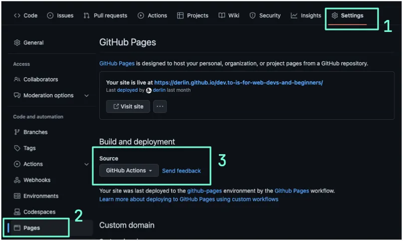Click the Webhooks icon in sidebar
The height and width of the screenshot is (241, 403).
click(x=17, y=180)
